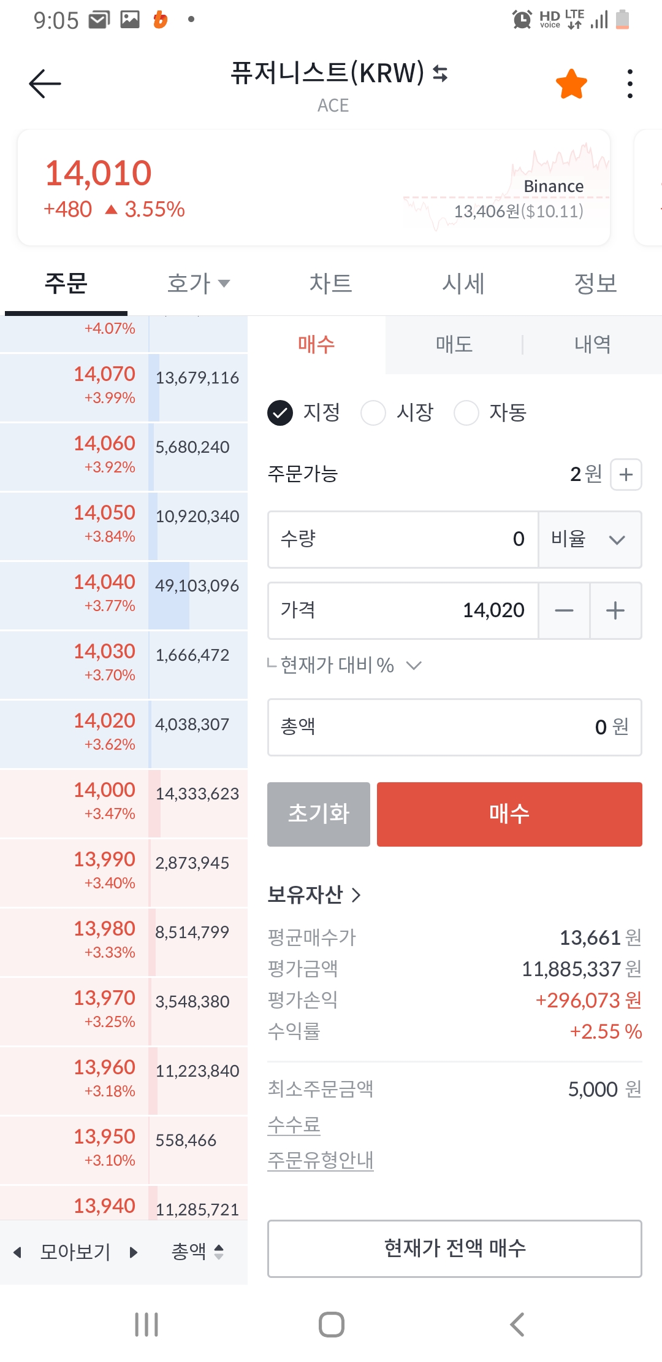Toggle the orange favorite star

(x=571, y=84)
